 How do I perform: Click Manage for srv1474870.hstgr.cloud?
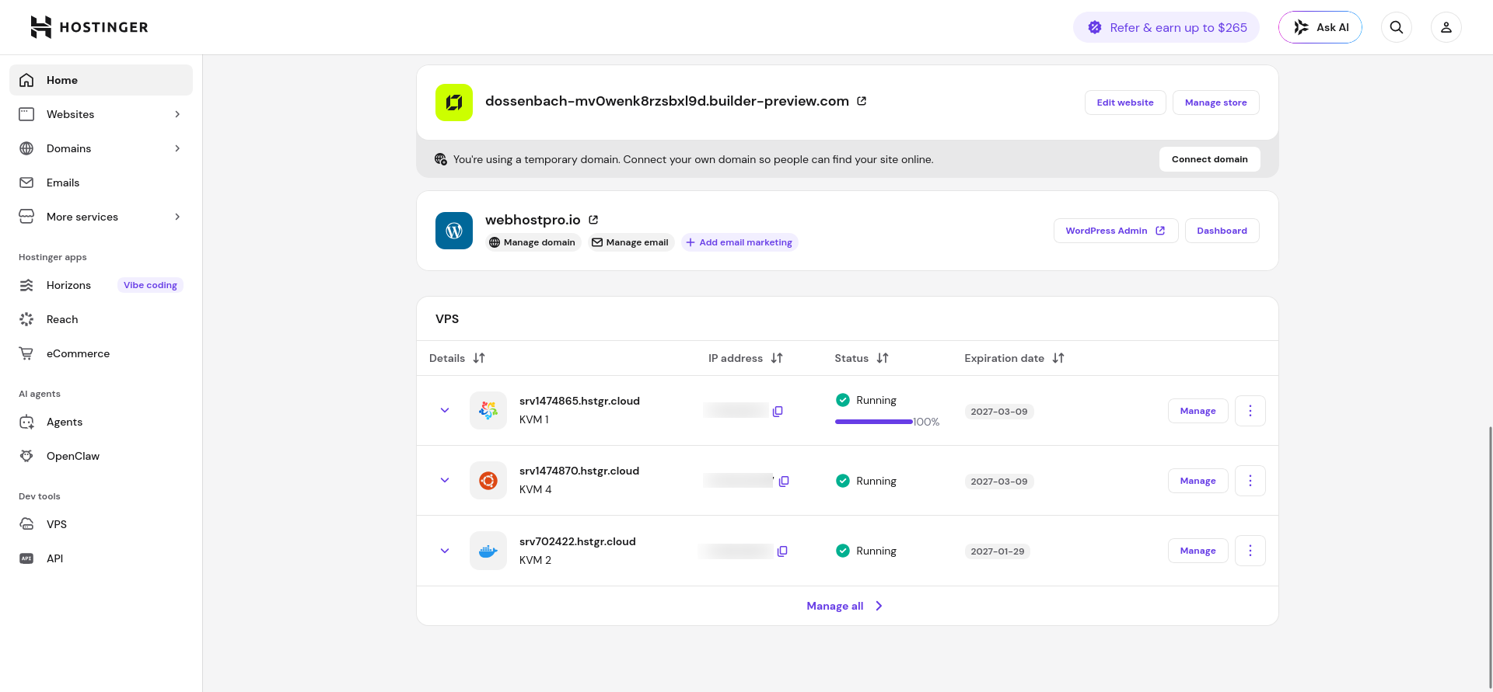pos(1198,481)
